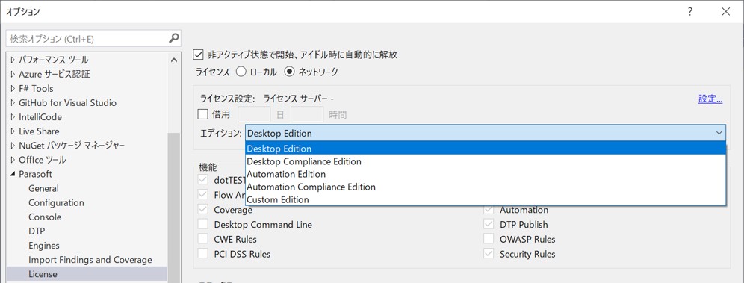Image resolution: width=744 pixels, height=283 pixels.
Task: Choose Automation Edition option
Action: 486,174
